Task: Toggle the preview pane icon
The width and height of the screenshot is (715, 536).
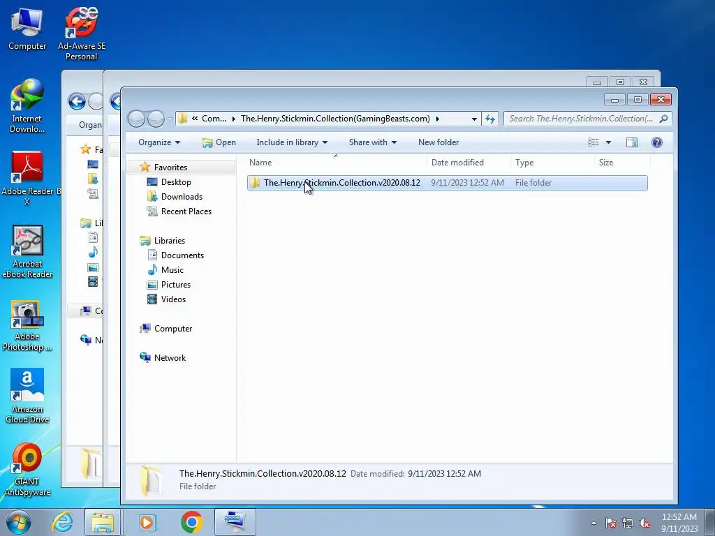Action: pos(631,142)
